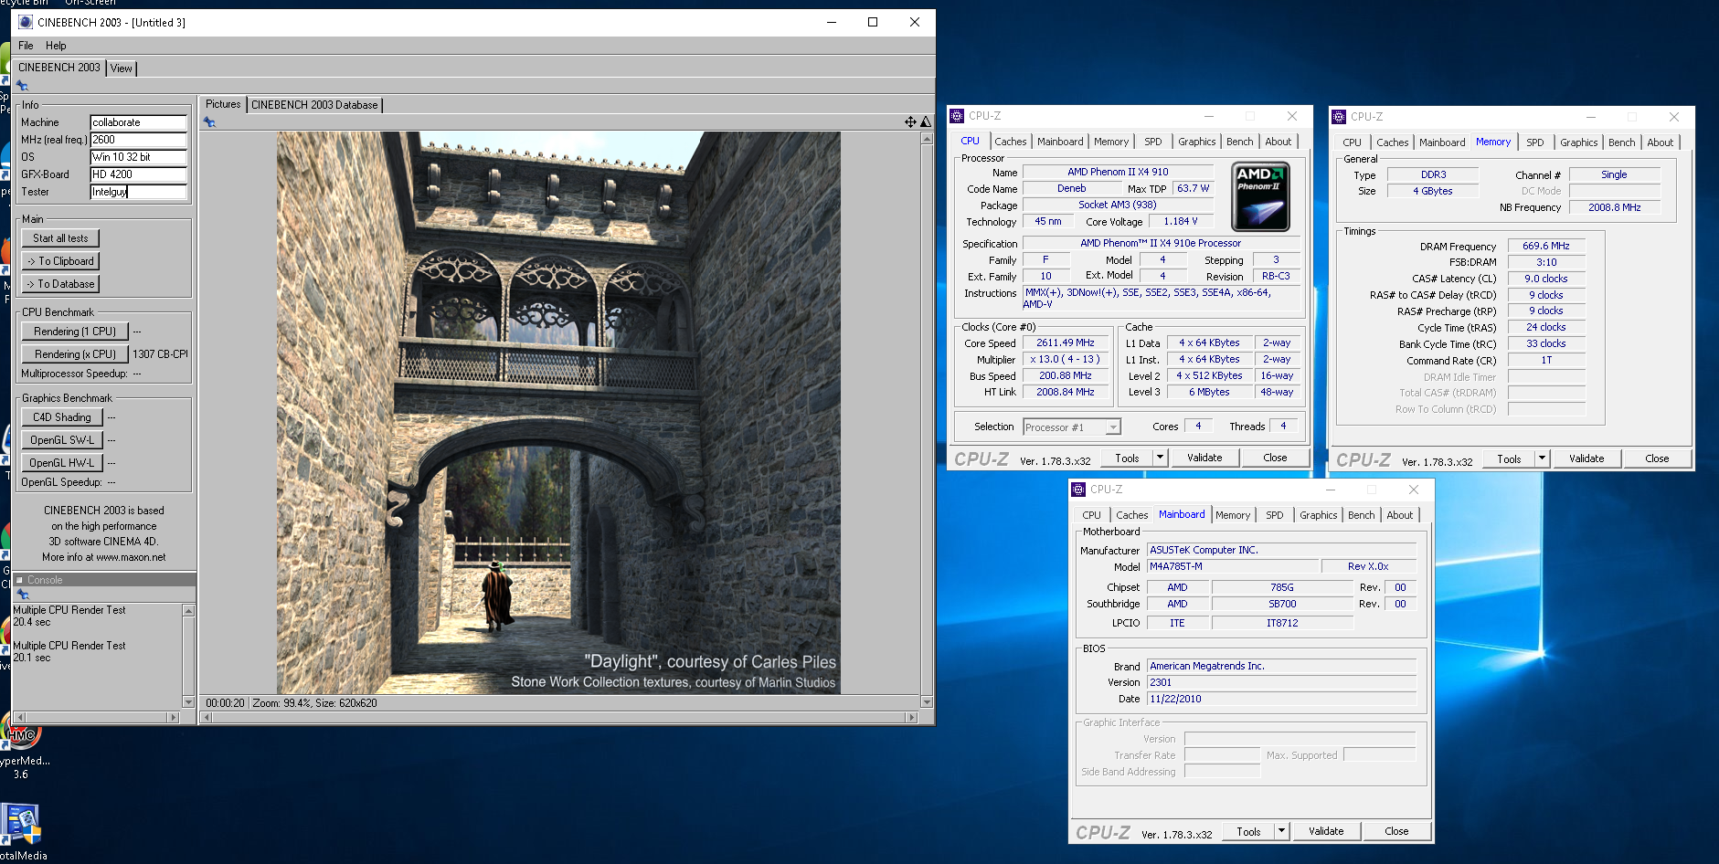Screen dimensions: 1719x864
Task: Click Validate in the CPU-Z CPU window
Action: [1204, 458]
